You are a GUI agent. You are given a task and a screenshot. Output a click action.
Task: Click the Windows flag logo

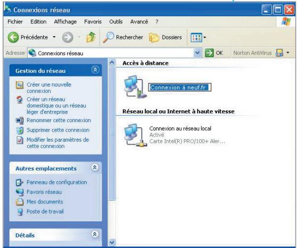286,21
